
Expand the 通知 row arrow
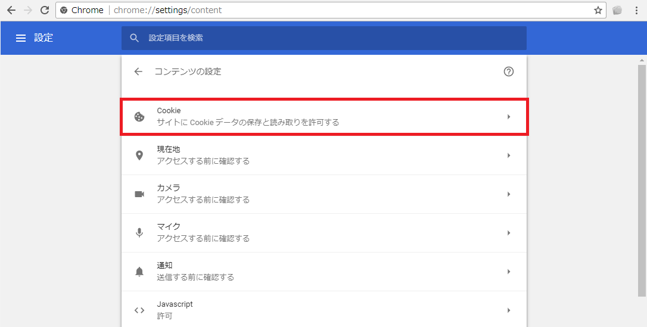pos(509,272)
